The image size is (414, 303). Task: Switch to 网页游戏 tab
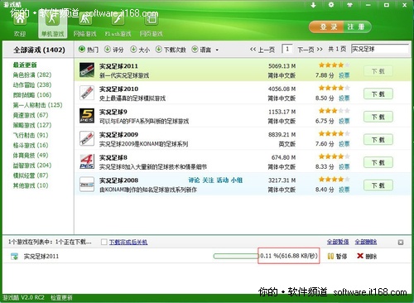click(x=151, y=26)
